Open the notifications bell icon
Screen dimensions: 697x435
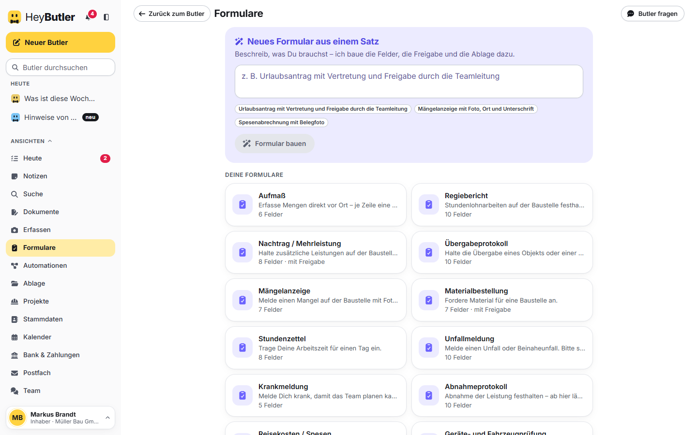89,17
